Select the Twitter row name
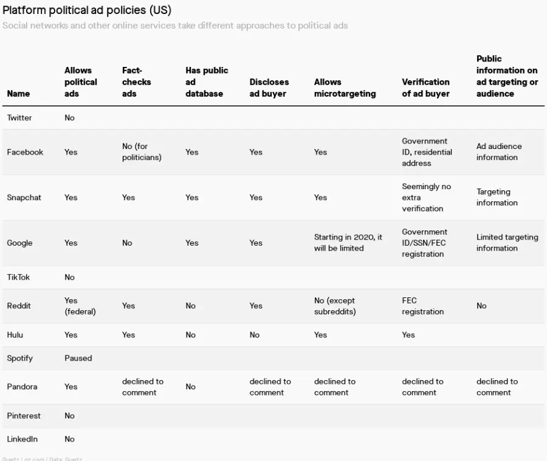547x461 pixels. [19, 117]
